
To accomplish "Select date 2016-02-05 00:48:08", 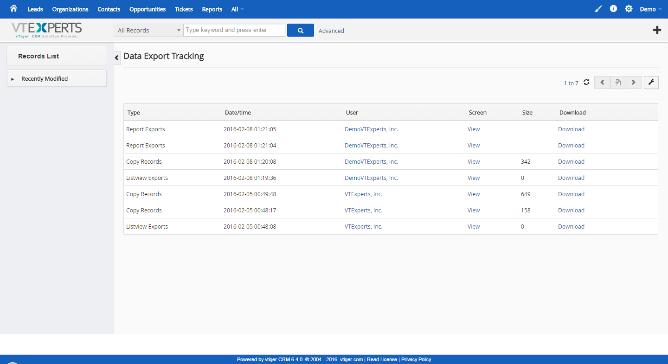I will [250, 227].
